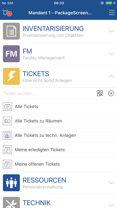Open Alle Tickets zu Räumen

point(59,121)
